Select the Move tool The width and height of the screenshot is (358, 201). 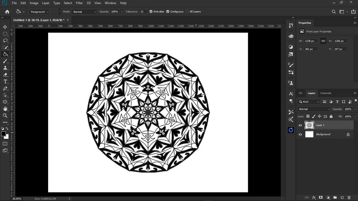[x=5, y=27]
